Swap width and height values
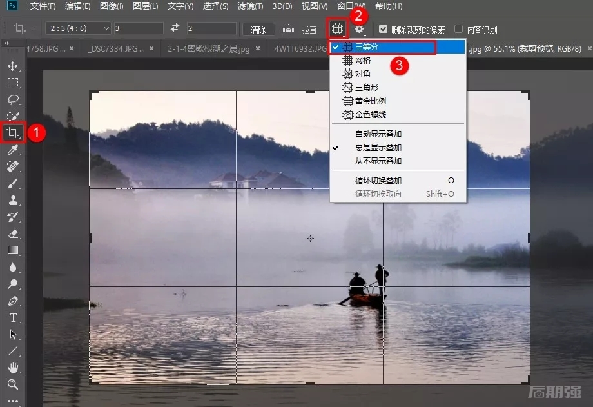The image size is (593, 407). [175, 29]
